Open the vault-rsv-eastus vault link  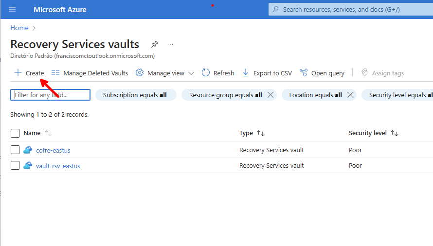coord(58,166)
